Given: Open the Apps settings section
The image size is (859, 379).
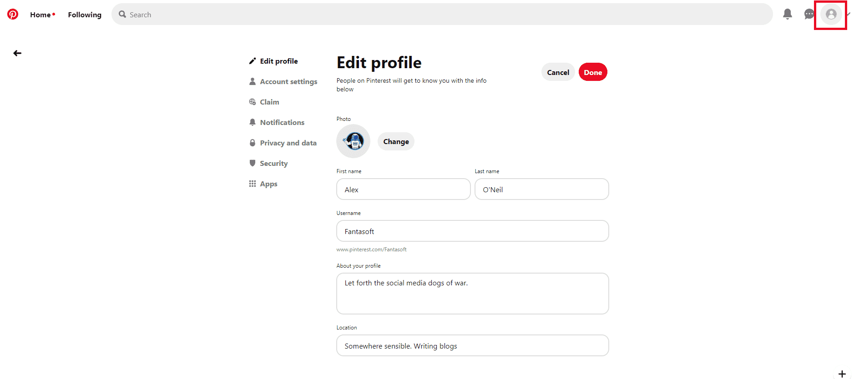Looking at the screenshot, I should [x=268, y=184].
